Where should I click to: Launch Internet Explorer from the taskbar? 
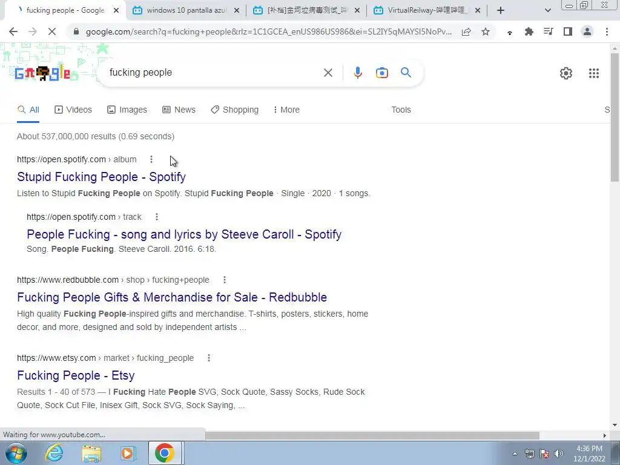pyautogui.click(x=54, y=453)
